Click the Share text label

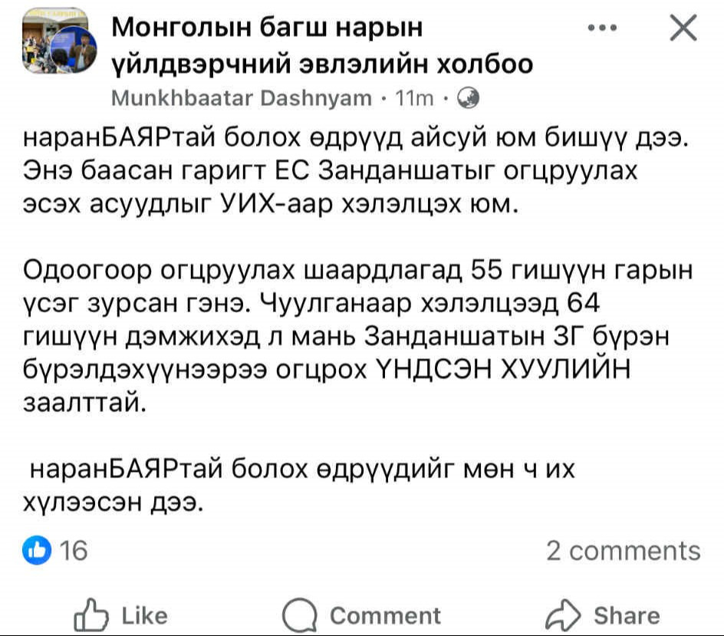coord(626,615)
